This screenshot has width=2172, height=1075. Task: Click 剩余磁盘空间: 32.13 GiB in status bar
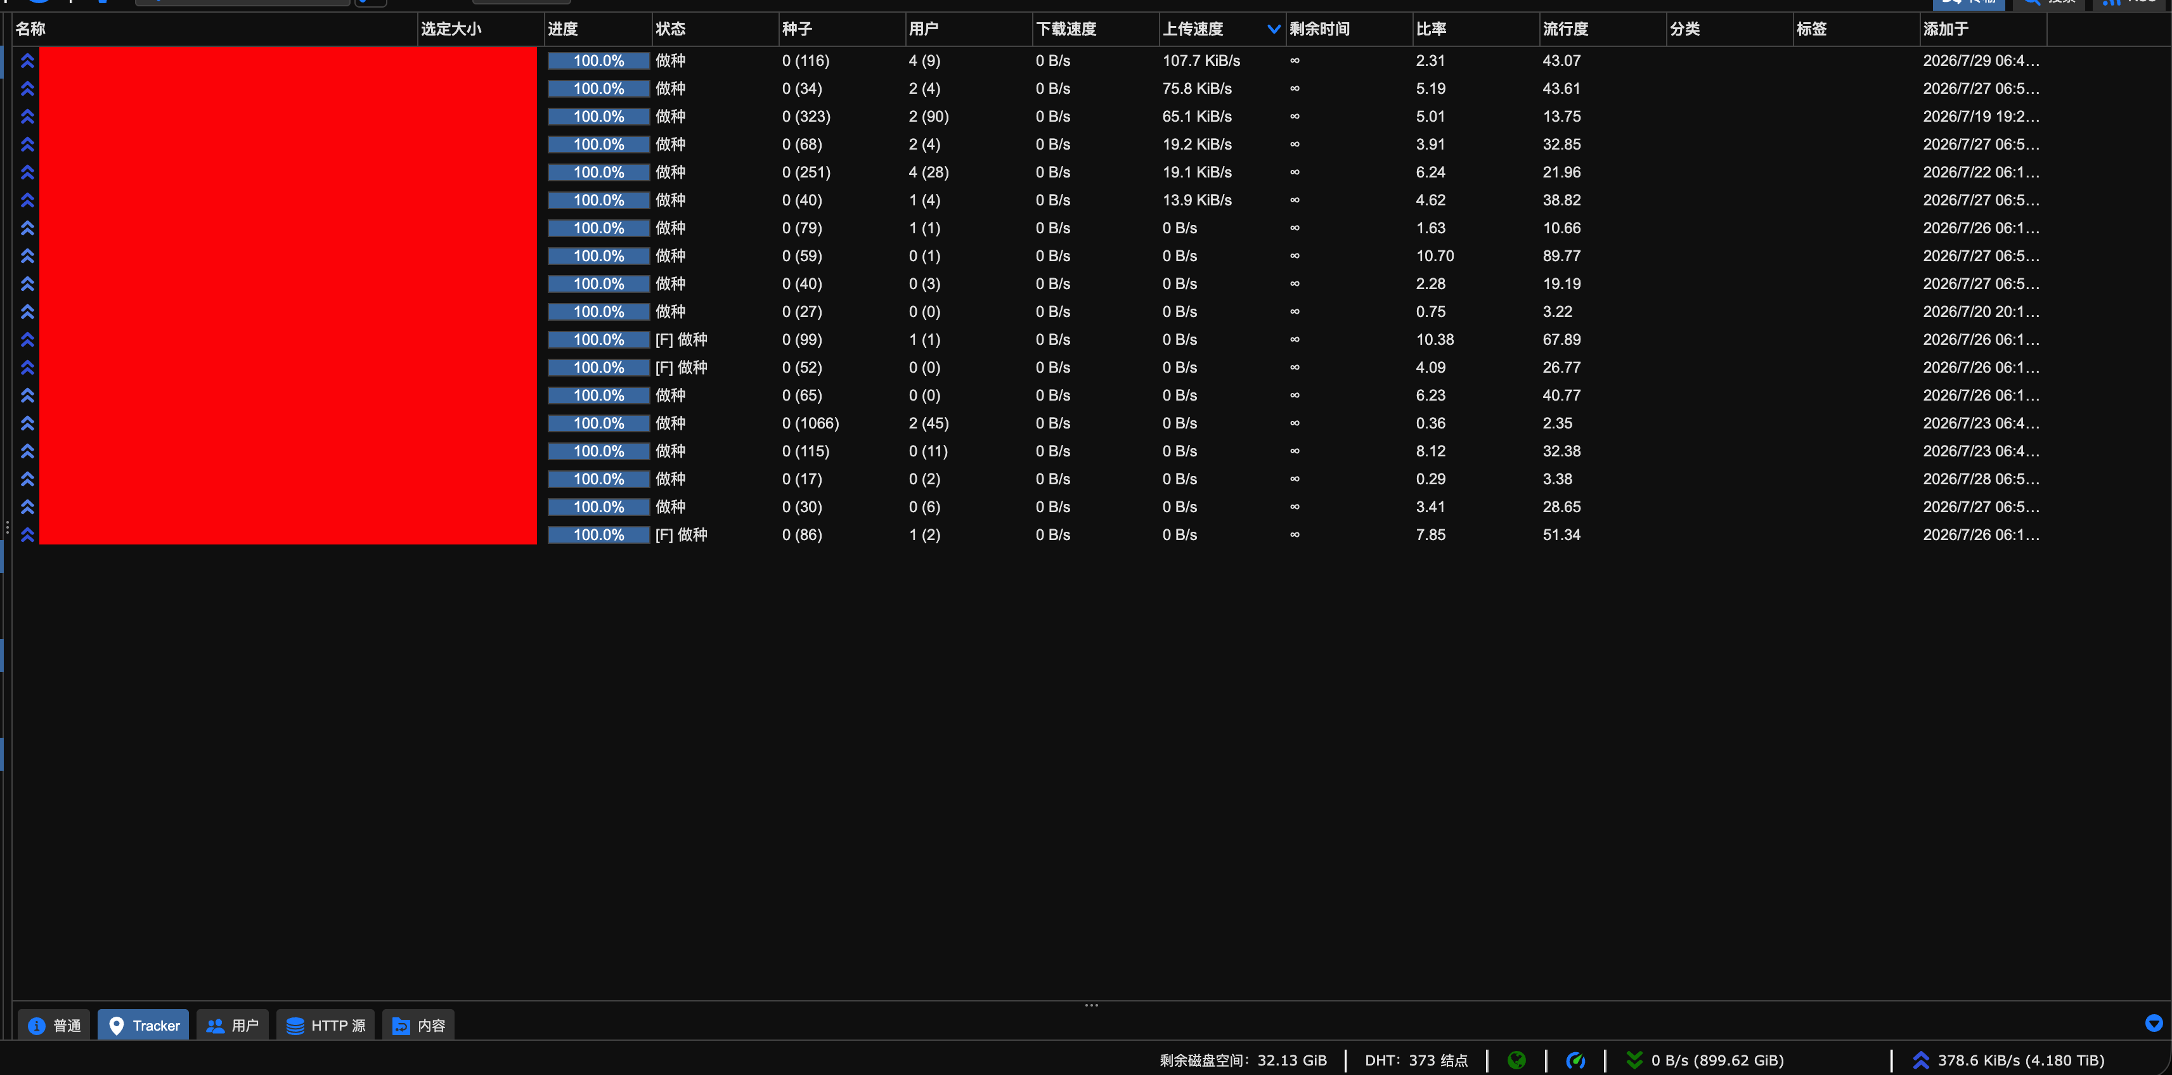1243,1060
